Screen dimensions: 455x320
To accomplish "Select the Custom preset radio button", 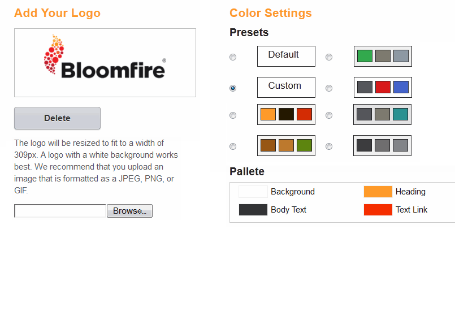I will [233, 88].
